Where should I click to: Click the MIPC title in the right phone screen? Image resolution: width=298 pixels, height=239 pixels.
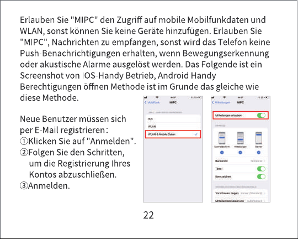pyautogui.click(x=240, y=102)
